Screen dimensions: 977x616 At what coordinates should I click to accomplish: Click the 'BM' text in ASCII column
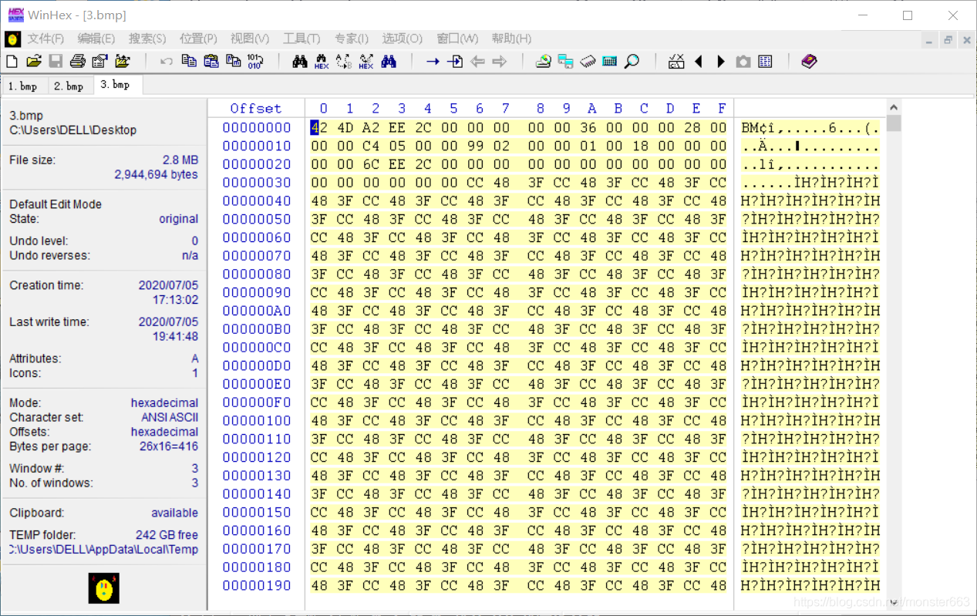click(x=750, y=127)
